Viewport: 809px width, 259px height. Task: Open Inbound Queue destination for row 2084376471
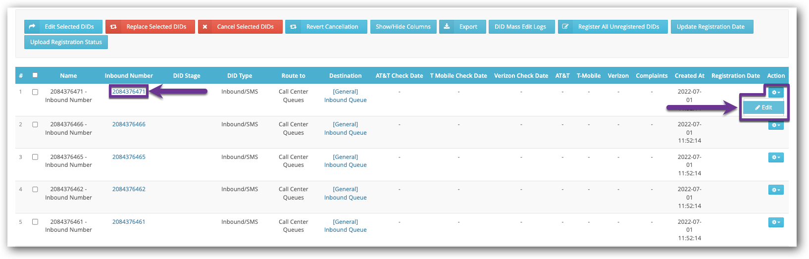click(346, 96)
